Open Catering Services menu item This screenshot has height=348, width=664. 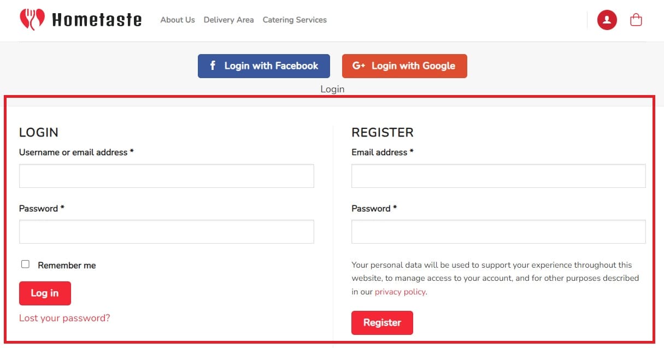point(295,20)
